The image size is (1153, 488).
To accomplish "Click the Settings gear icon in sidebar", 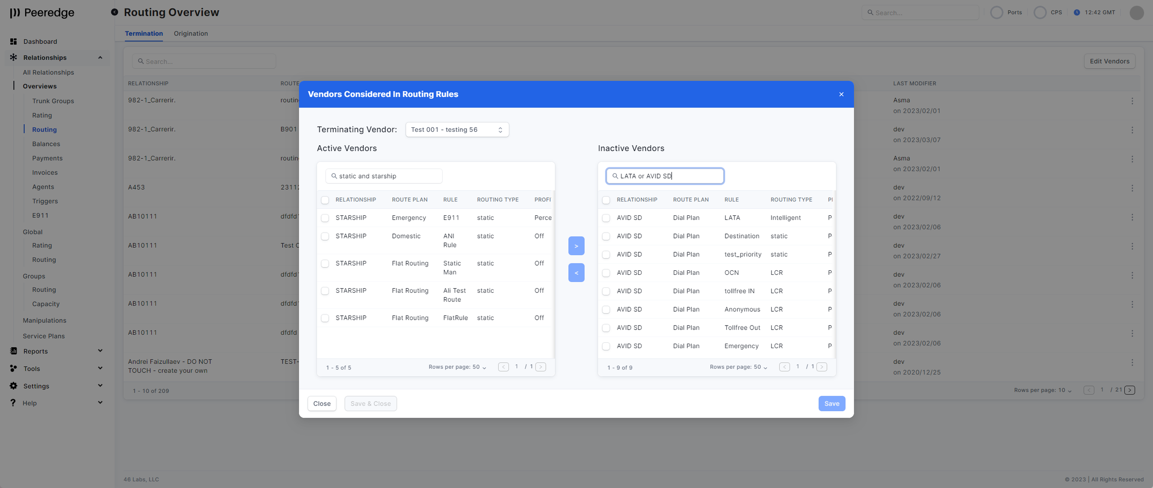I will click(x=14, y=386).
